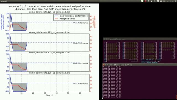Click the 'Tasks' line in htop
Screen dimensions: 177x100
[x=151, y=60]
